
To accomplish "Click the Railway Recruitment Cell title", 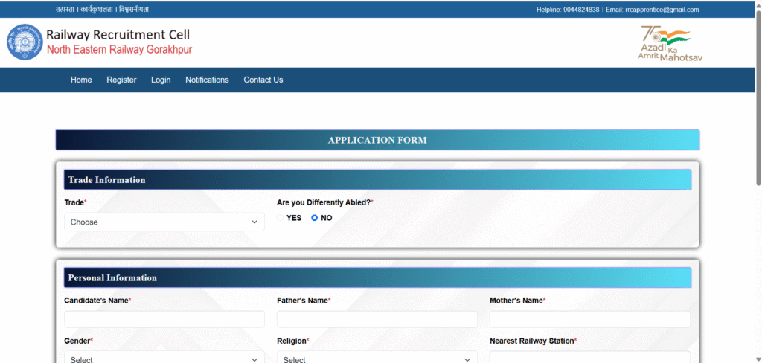I will click(x=118, y=35).
